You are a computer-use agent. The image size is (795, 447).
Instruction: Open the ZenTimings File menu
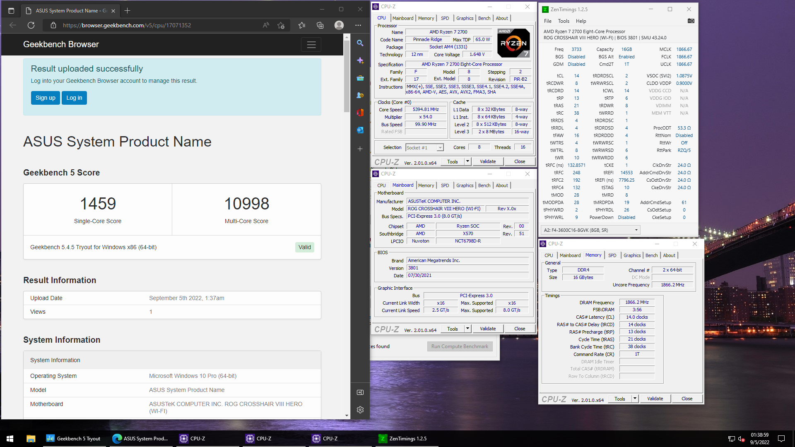pyautogui.click(x=548, y=21)
